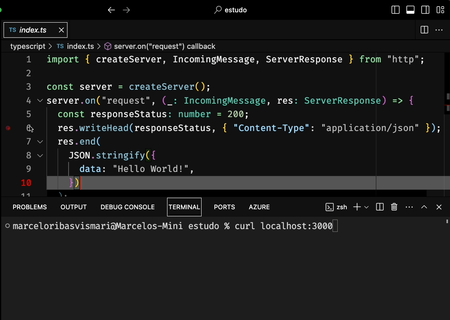This screenshot has height=320, width=450.
Task: Open the estudo command center search
Action: click(x=231, y=10)
